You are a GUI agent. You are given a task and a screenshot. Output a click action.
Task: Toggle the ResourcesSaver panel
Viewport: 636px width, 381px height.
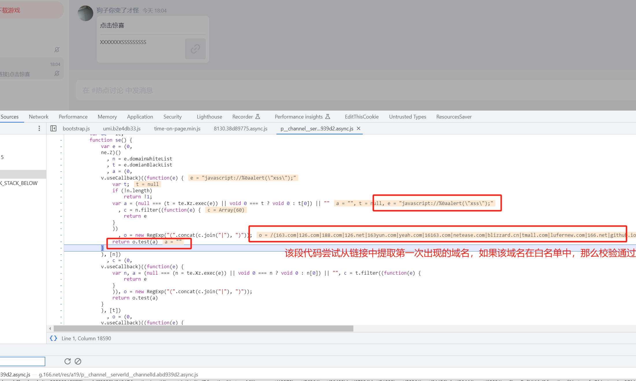pyautogui.click(x=454, y=116)
